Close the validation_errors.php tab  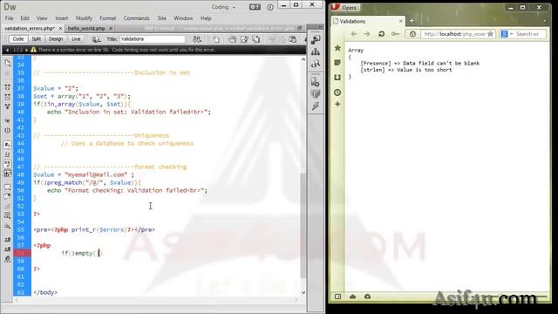tap(60, 28)
